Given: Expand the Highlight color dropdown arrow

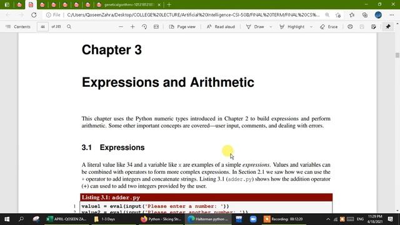Looking at the screenshot, I should pyautogui.click(x=311, y=27).
